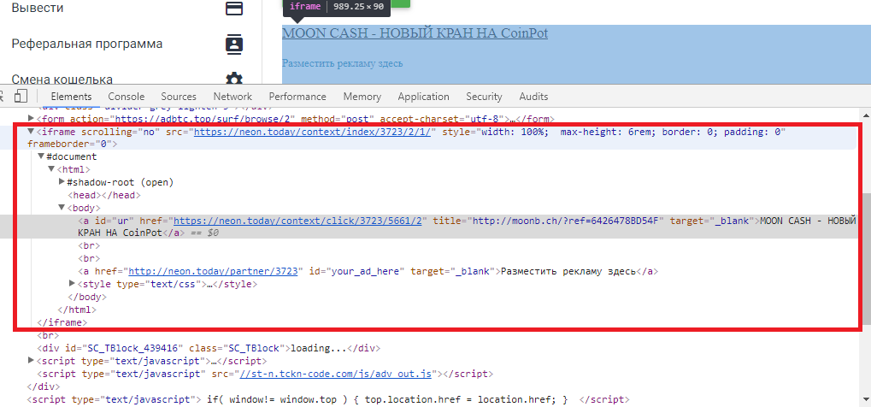Collapse the body node
This screenshot has width=871, height=407.
pos(62,208)
